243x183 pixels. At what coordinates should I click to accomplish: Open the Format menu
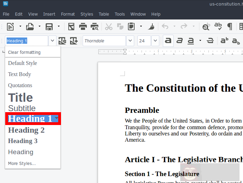coord(68,14)
